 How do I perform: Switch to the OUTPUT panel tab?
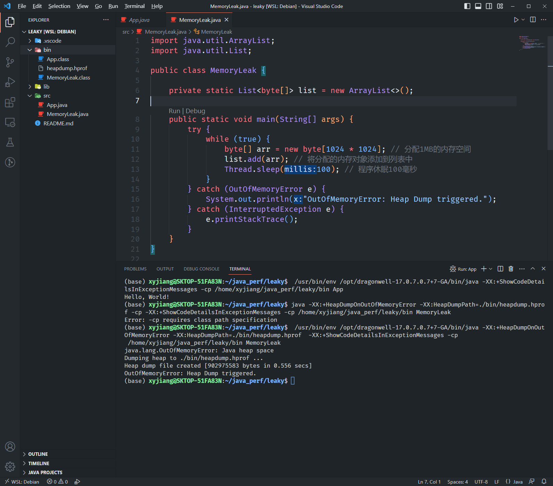(165, 269)
